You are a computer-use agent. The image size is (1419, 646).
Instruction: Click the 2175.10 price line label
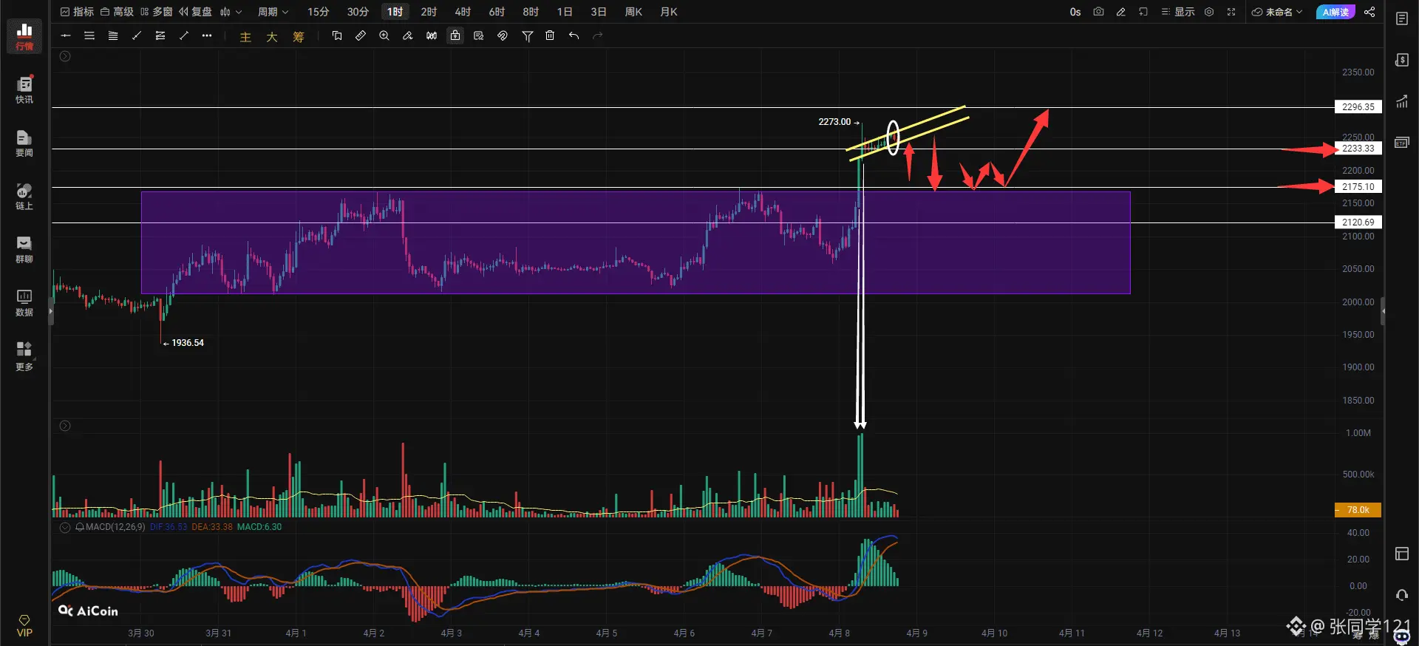click(1358, 187)
